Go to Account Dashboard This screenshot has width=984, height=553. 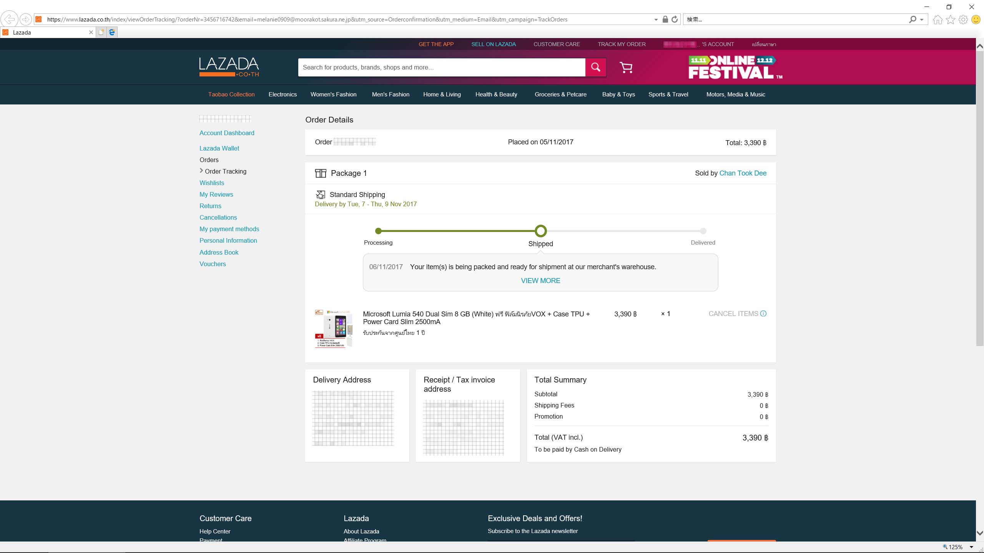click(x=227, y=133)
